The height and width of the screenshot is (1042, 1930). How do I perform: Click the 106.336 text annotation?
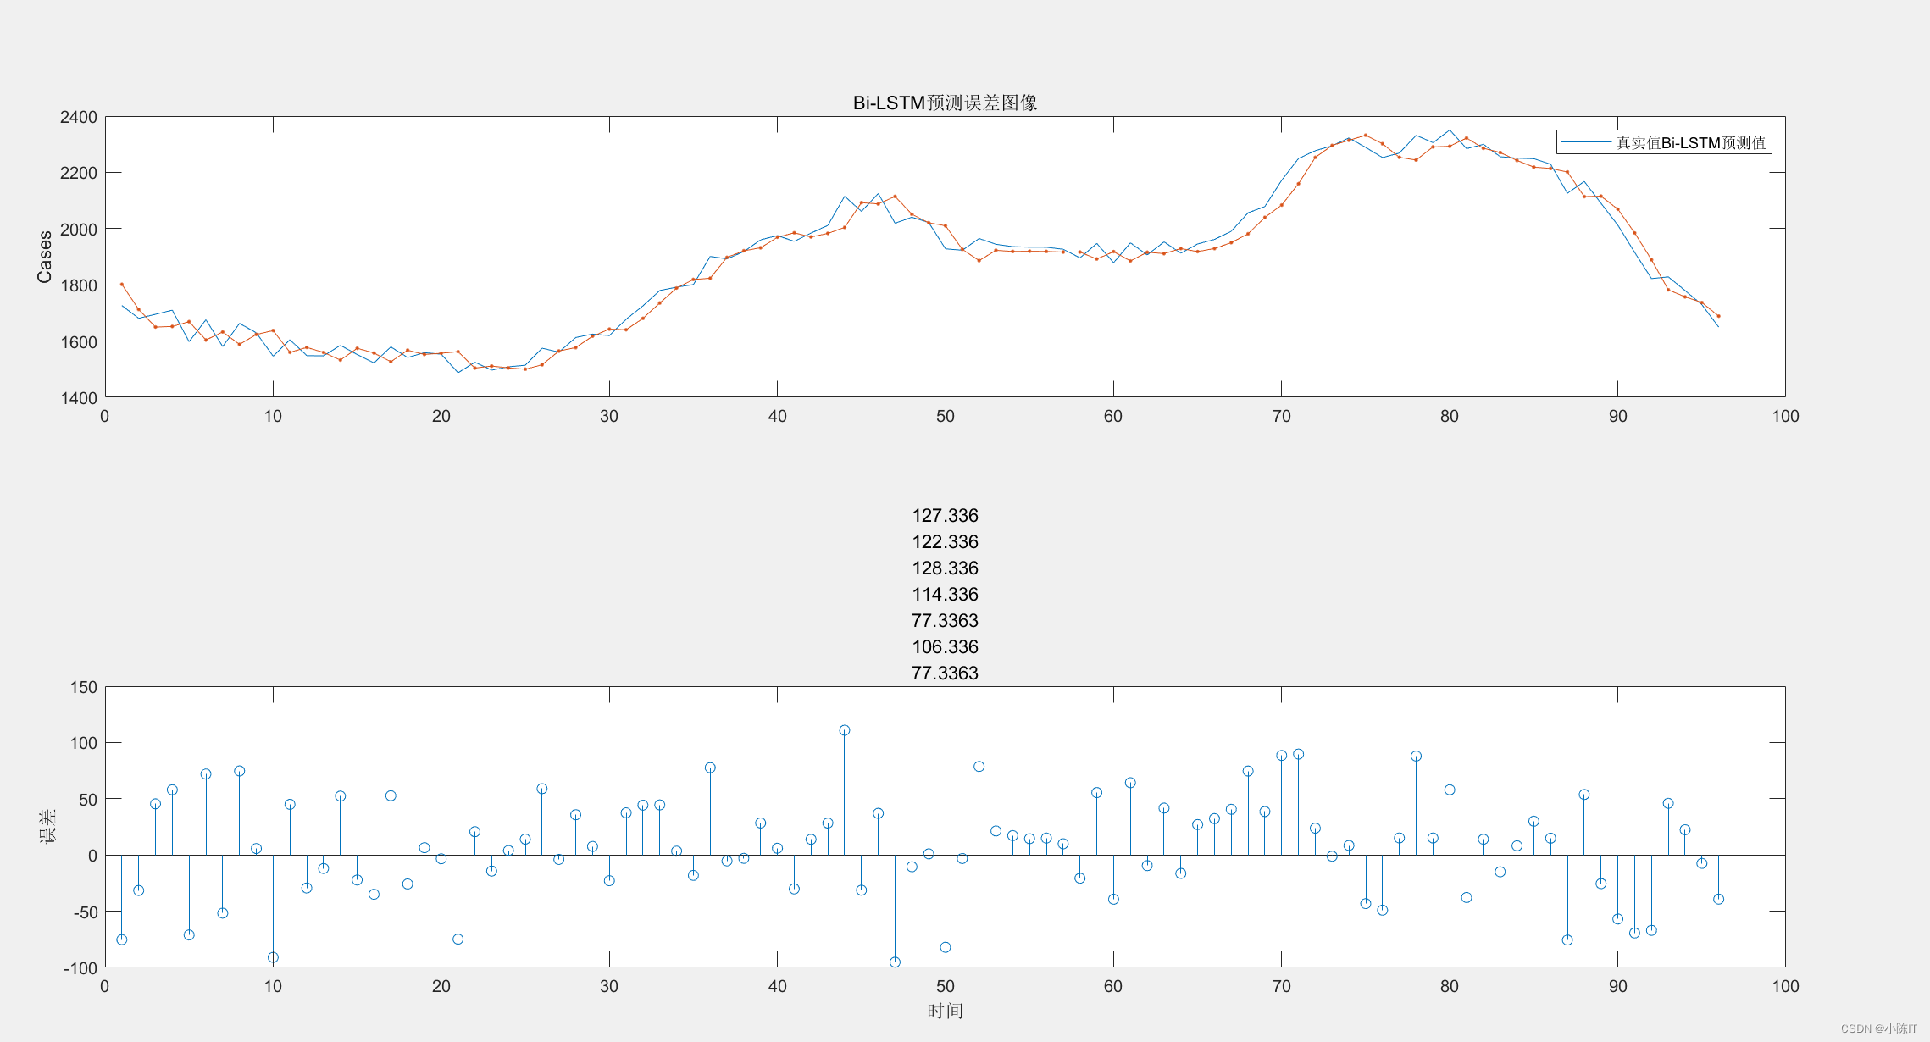point(945,647)
